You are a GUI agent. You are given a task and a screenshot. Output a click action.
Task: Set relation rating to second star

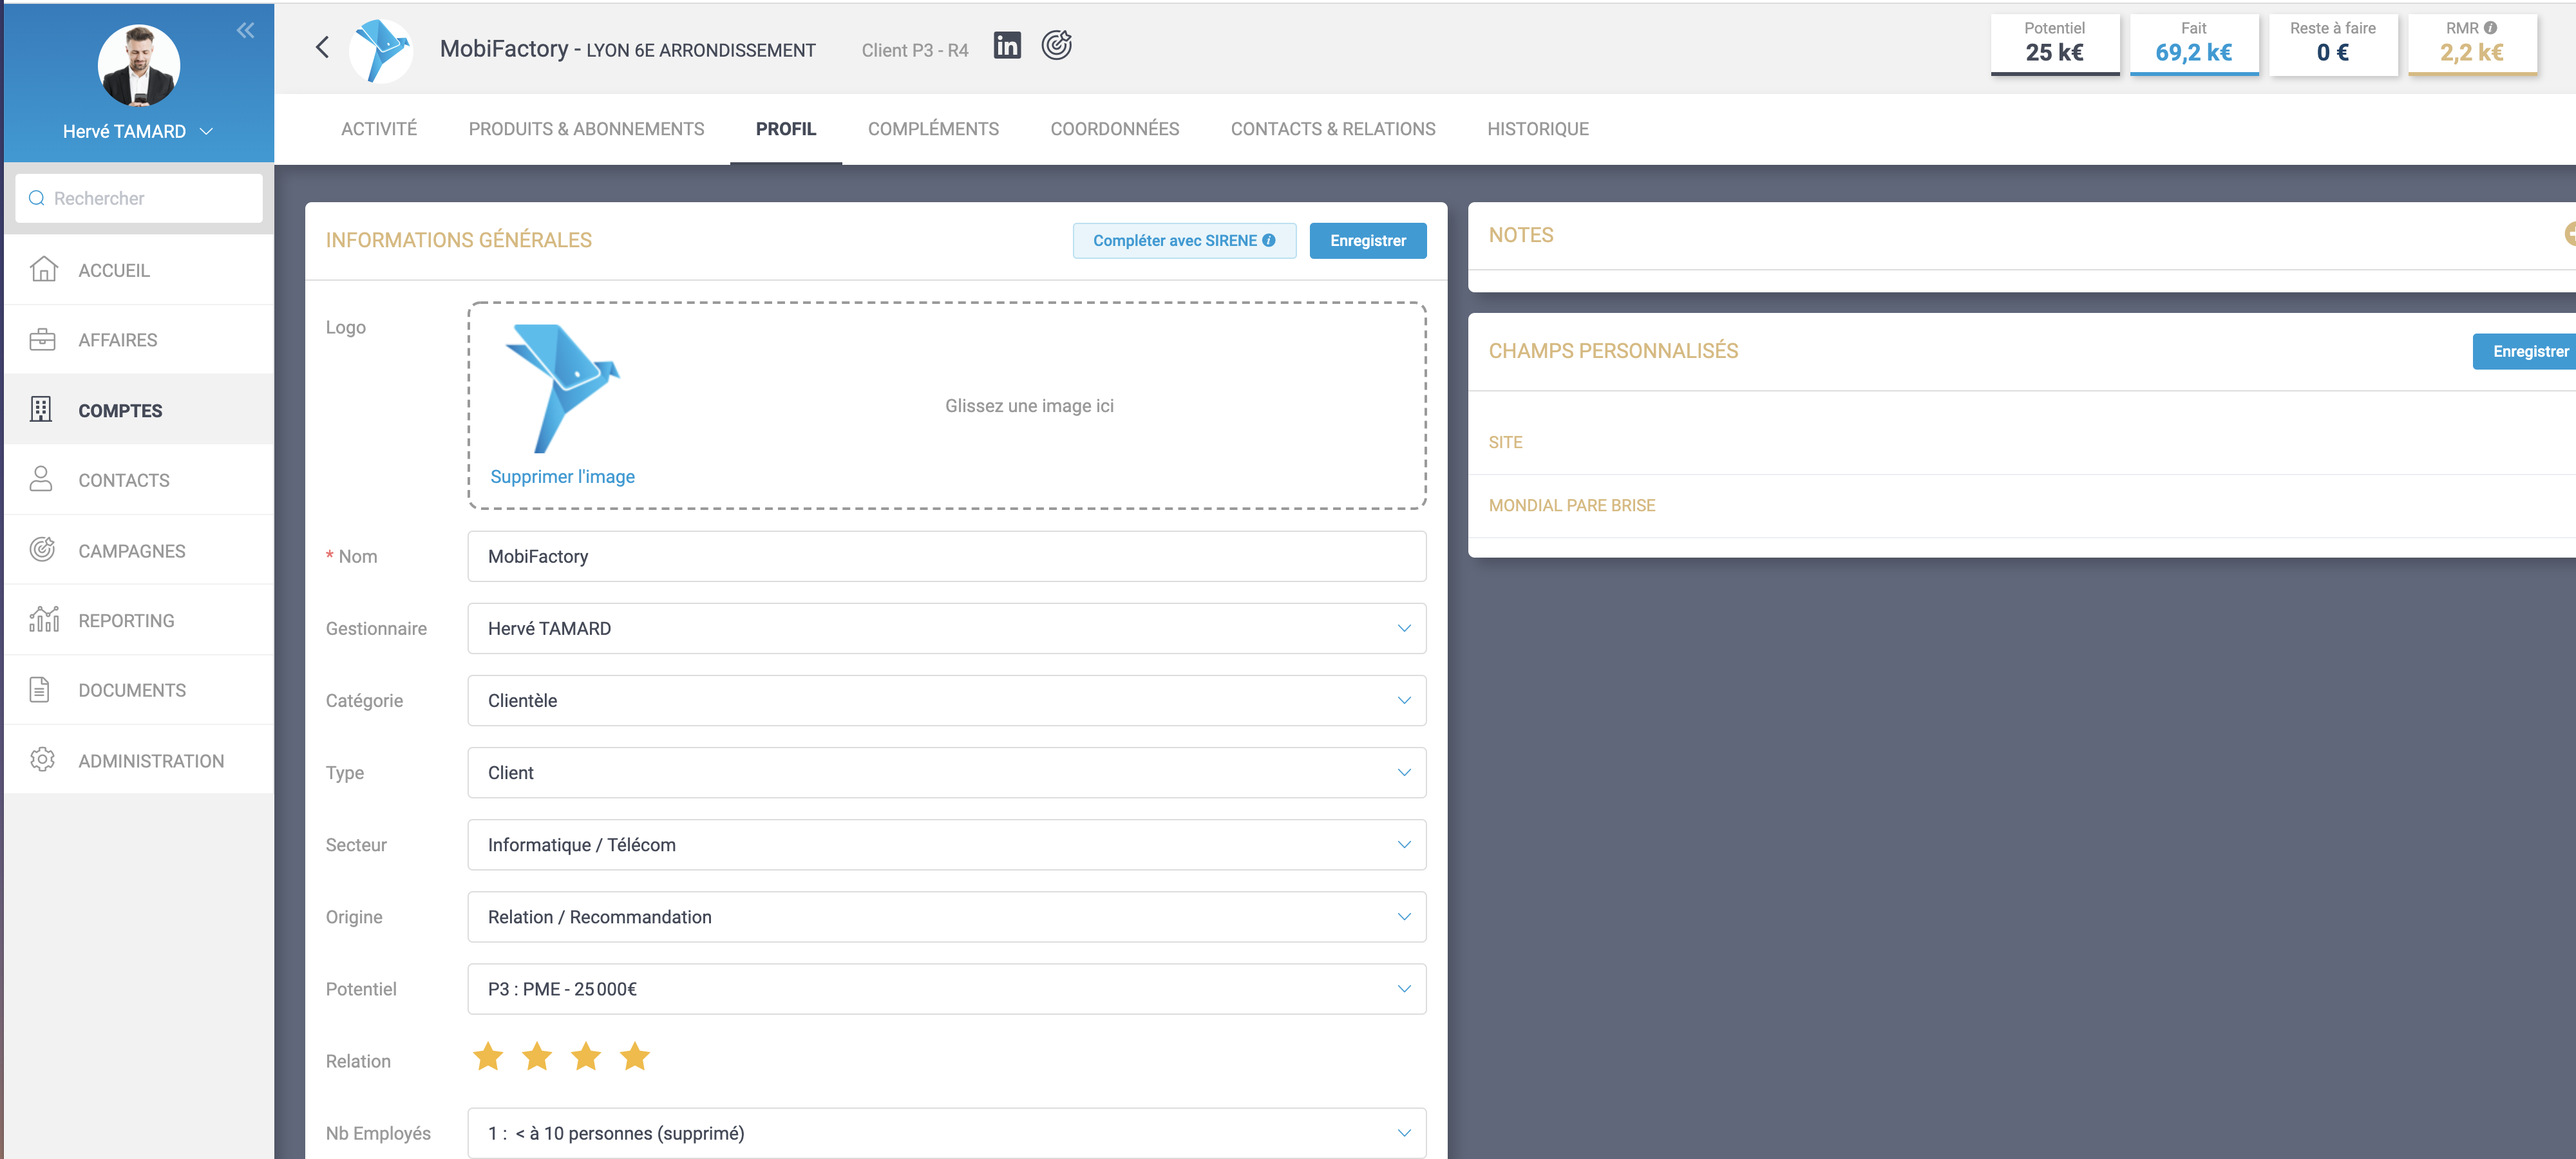click(537, 1056)
